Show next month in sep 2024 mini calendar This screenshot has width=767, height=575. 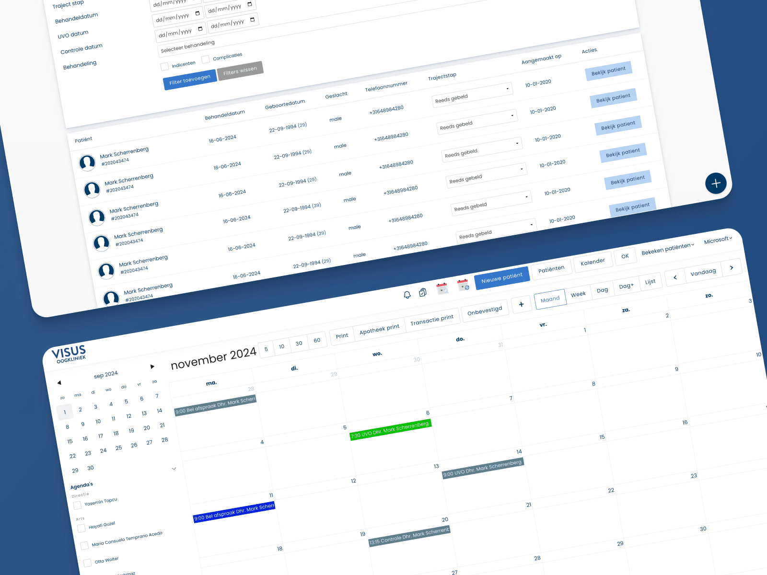(152, 367)
